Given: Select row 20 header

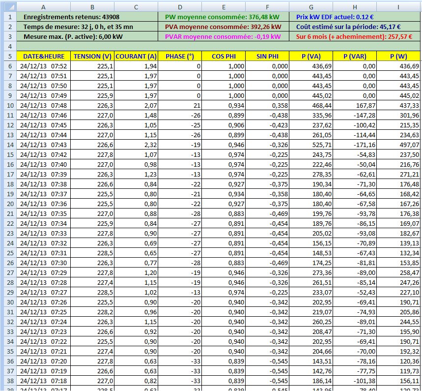Looking at the screenshot, I should [10, 204].
